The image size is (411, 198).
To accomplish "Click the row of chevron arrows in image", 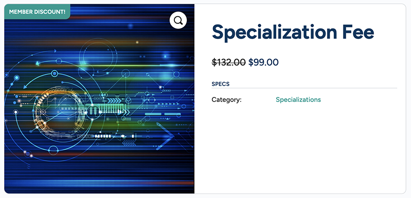I will (113, 101).
